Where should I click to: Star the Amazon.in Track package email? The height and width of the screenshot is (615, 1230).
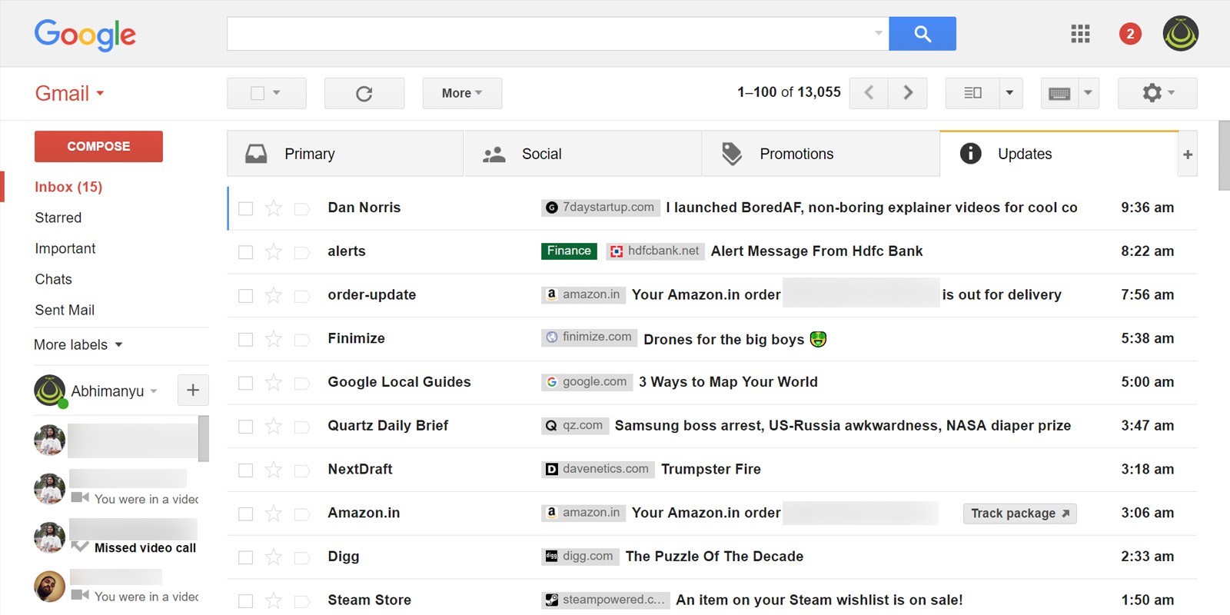[274, 514]
